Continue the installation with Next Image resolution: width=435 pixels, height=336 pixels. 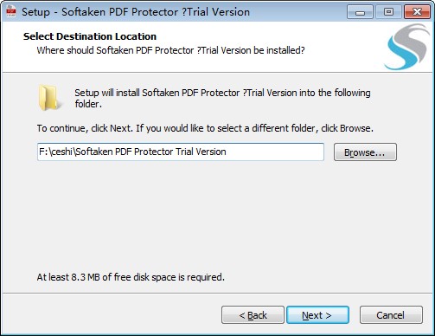click(x=317, y=315)
